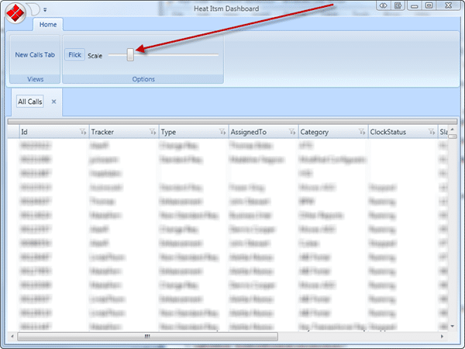Sort by the Category column header
465x349 pixels.
click(x=315, y=132)
